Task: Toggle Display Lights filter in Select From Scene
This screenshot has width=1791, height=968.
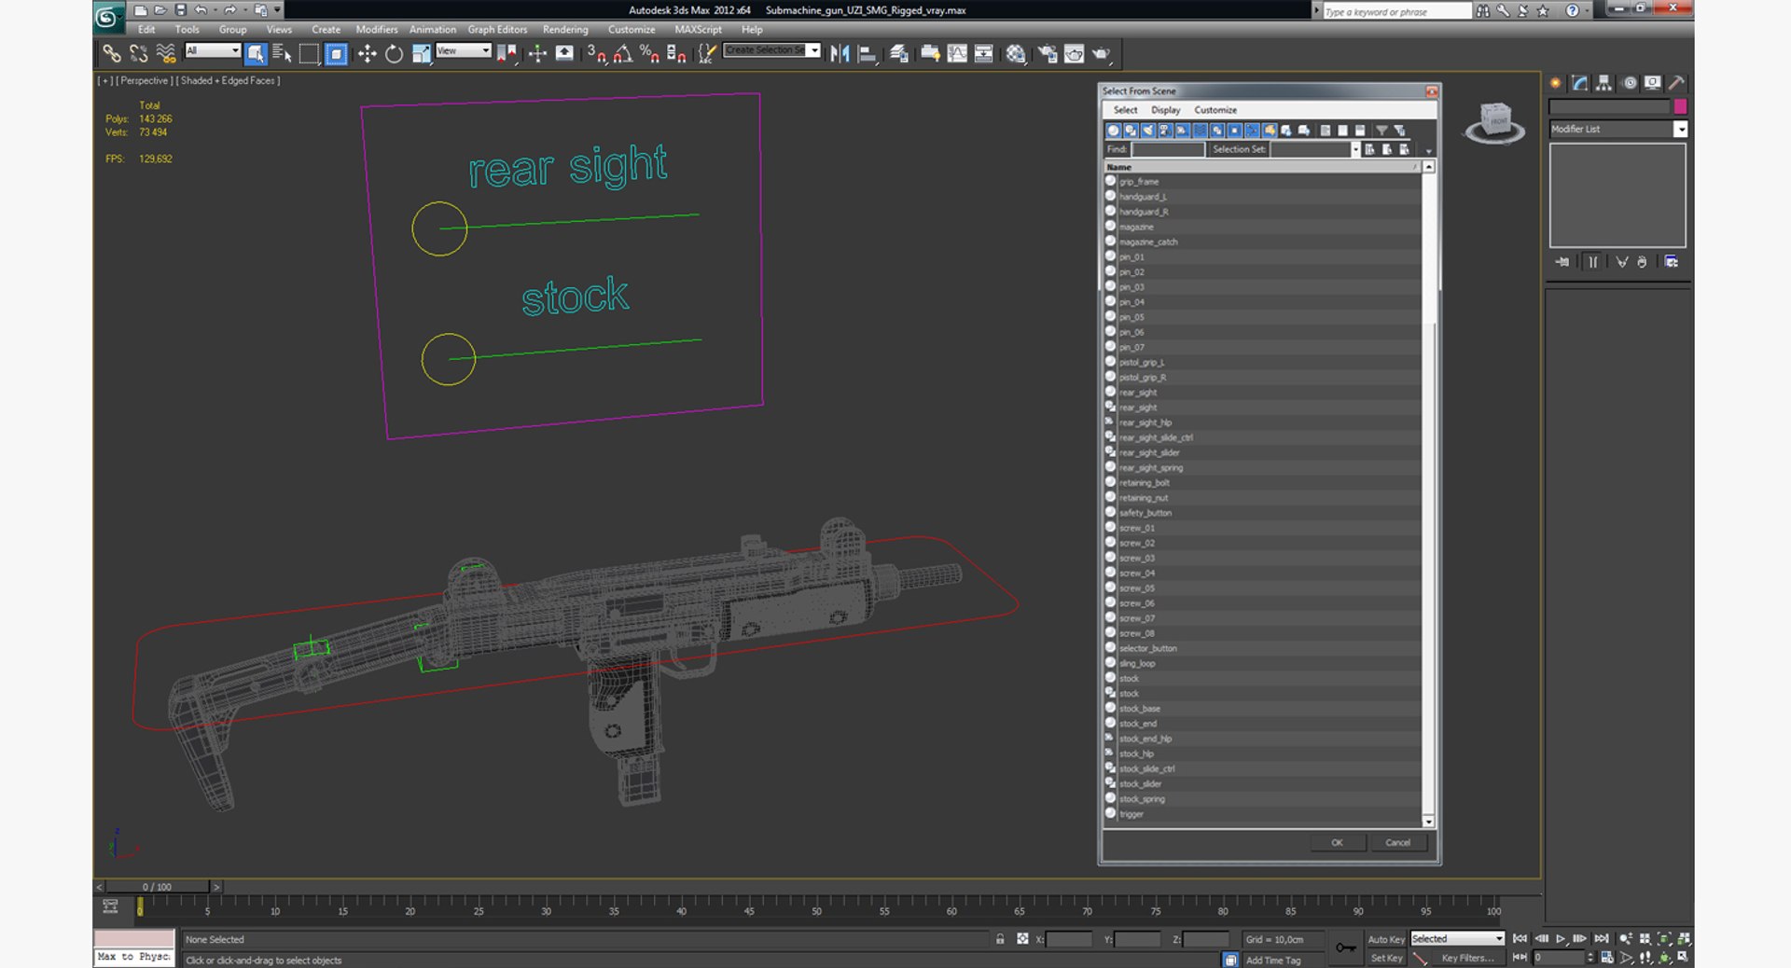Action: (x=1147, y=131)
